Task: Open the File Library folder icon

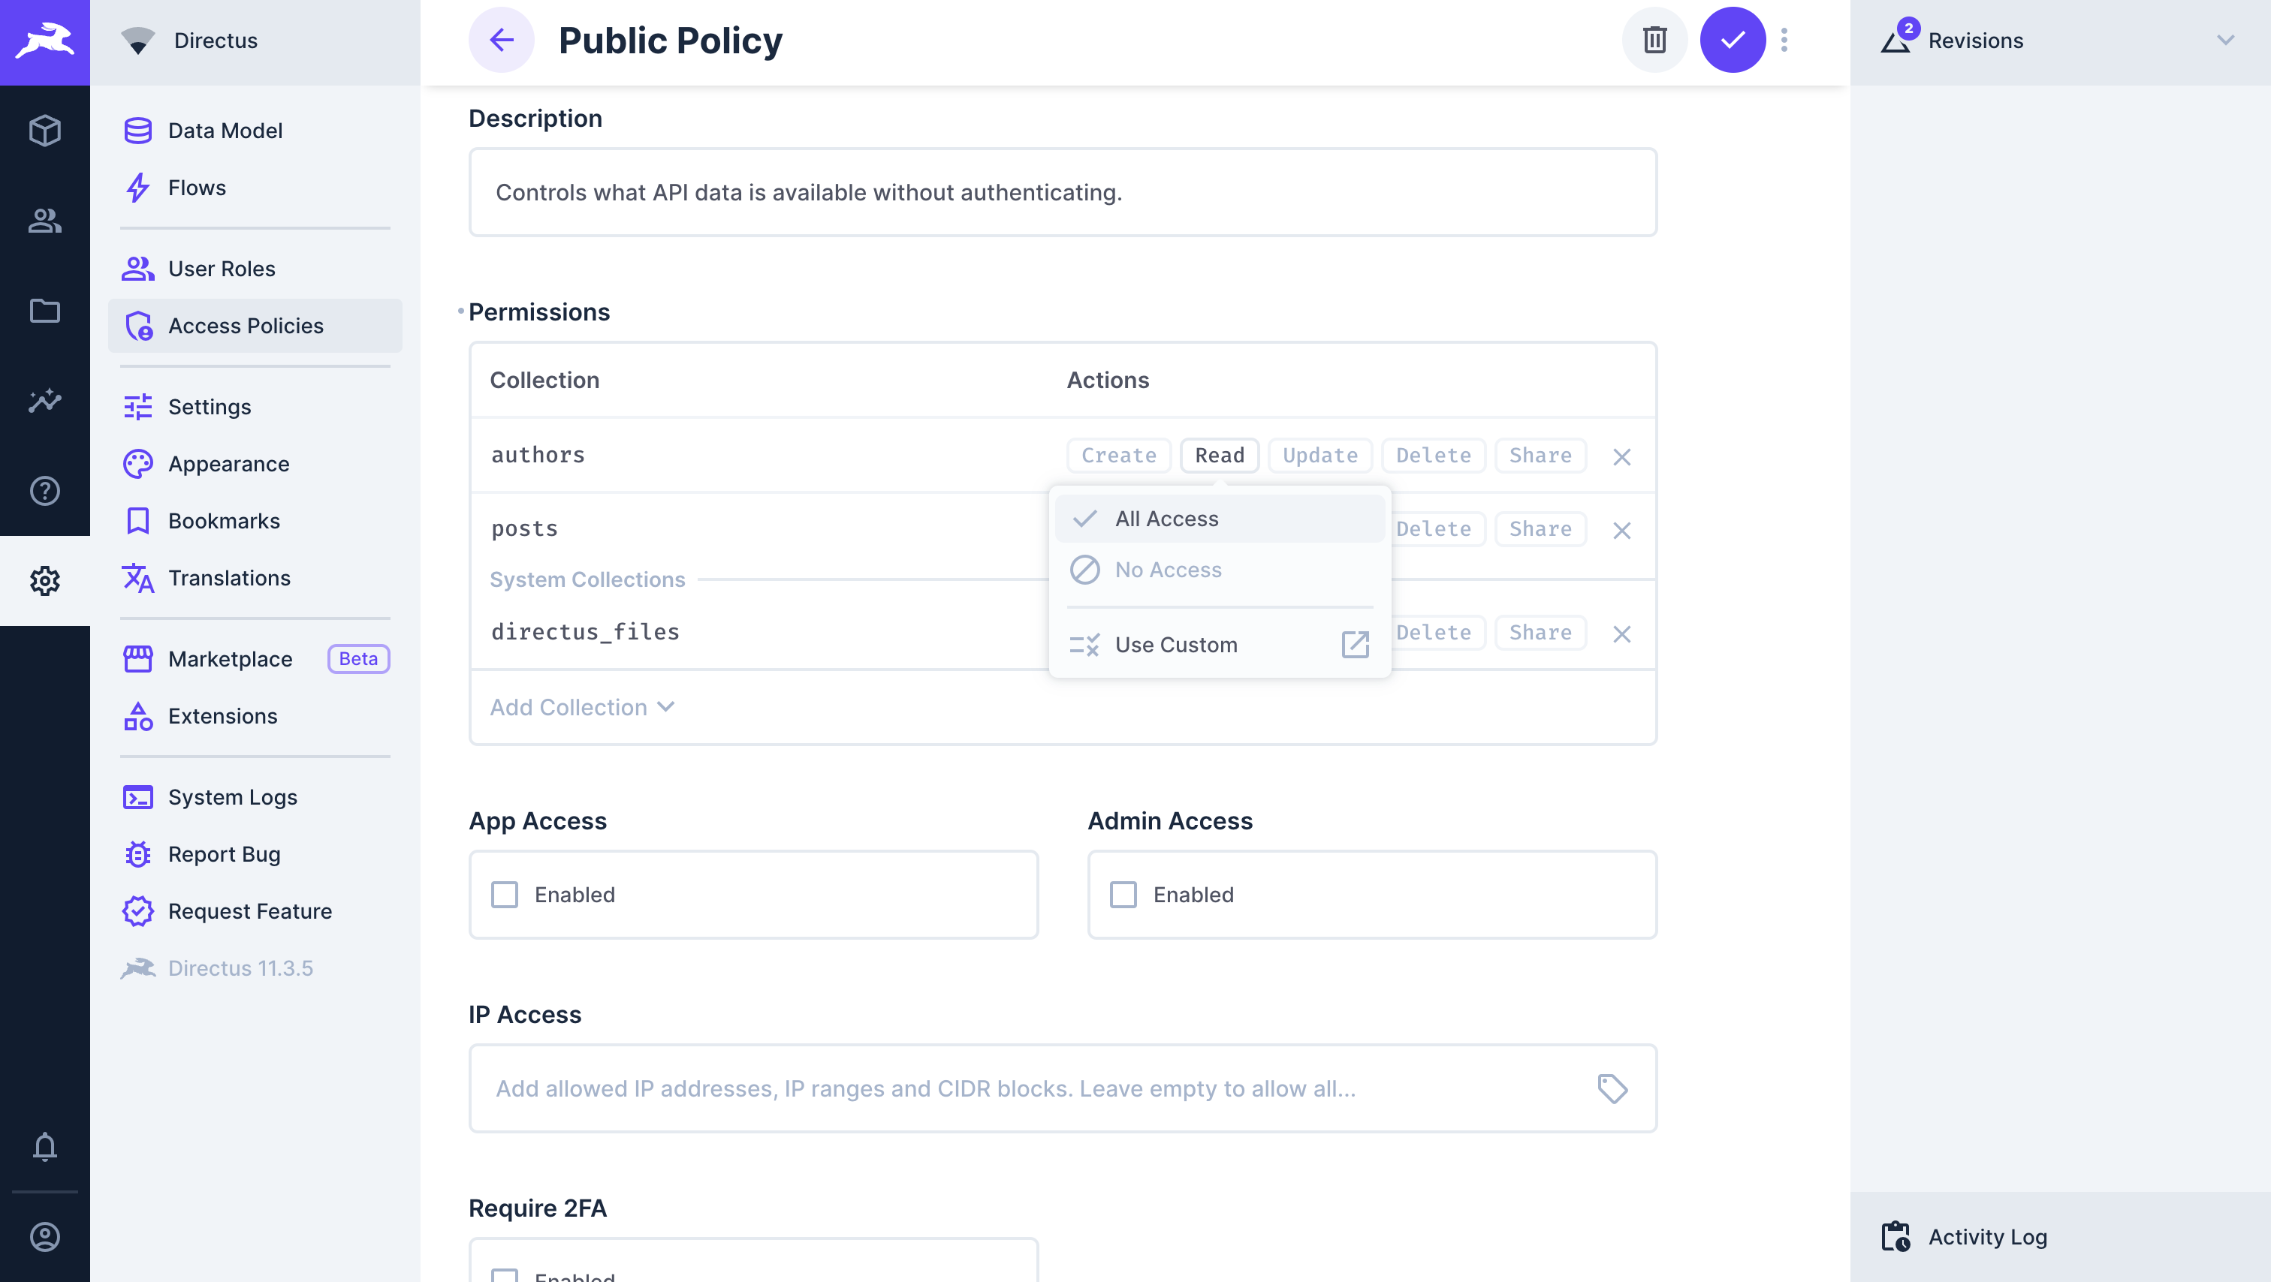Action: point(44,310)
